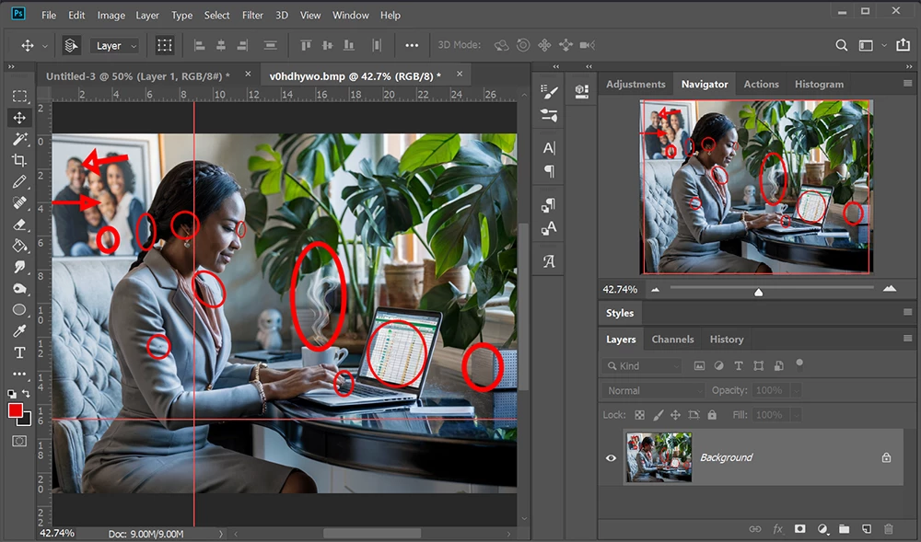Toggle lock position in Layers panel
921x542 pixels.
pyautogui.click(x=675, y=415)
